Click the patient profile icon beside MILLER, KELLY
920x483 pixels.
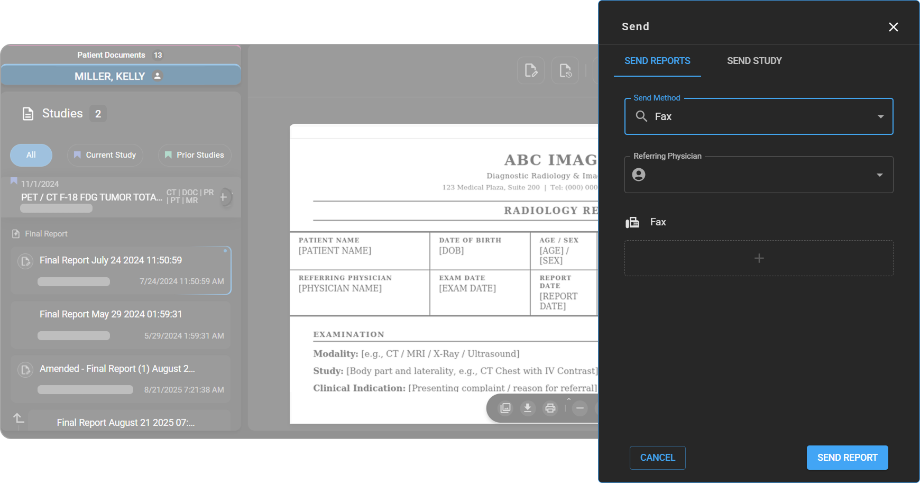[x=157, y=76]
